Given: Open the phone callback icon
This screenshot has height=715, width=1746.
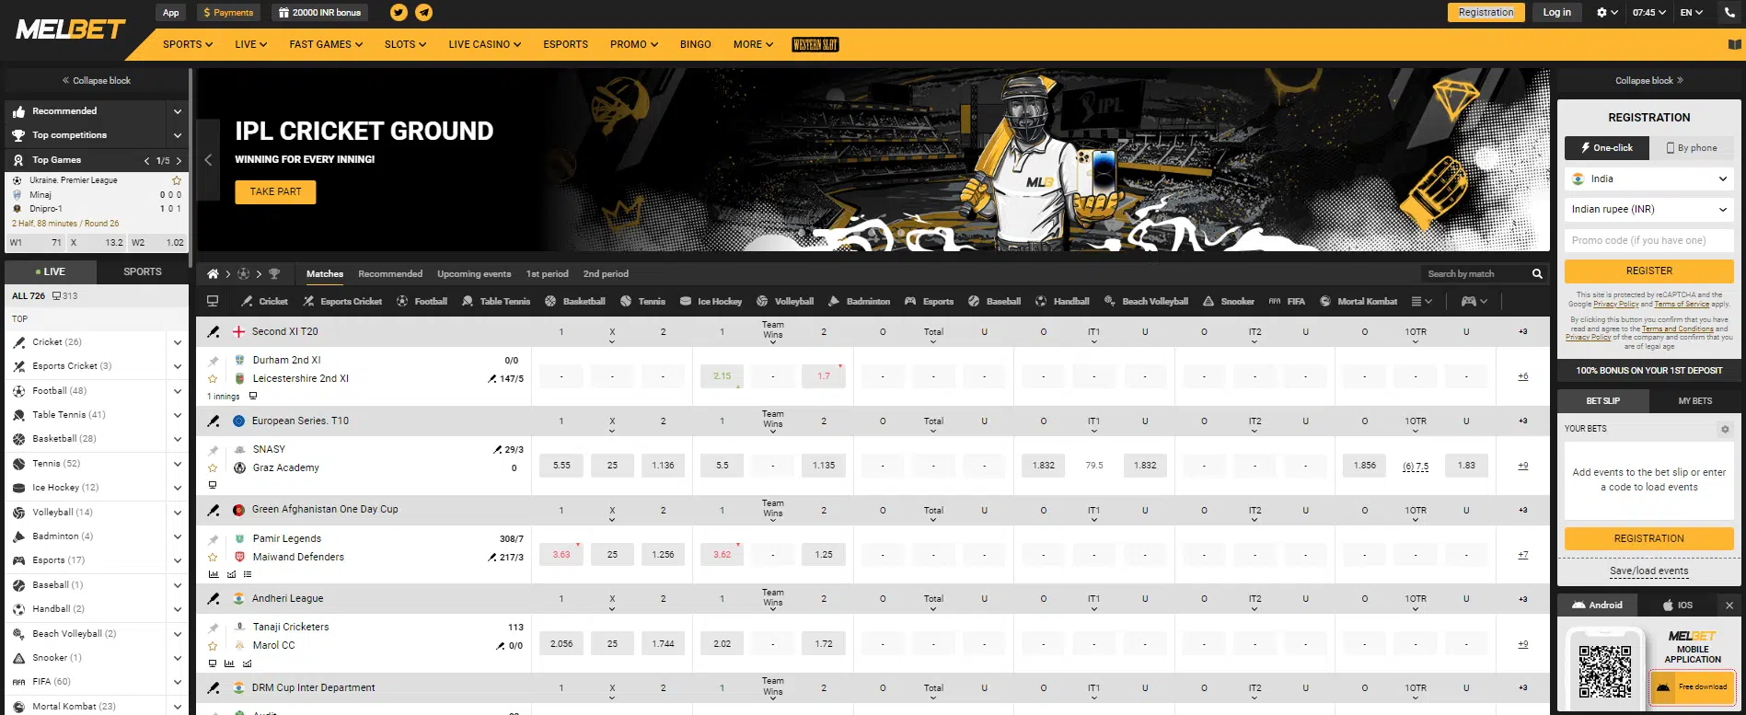Looking at the screenshot, I should coord(1729,12).
